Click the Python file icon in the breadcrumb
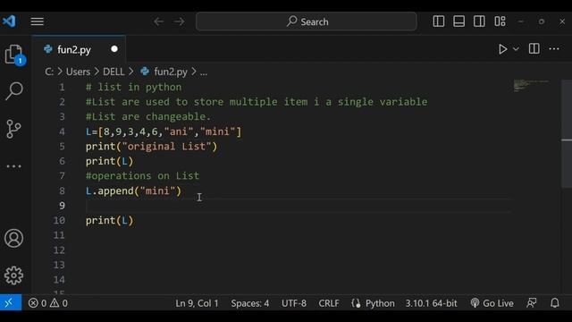 [x=145, y=72]
